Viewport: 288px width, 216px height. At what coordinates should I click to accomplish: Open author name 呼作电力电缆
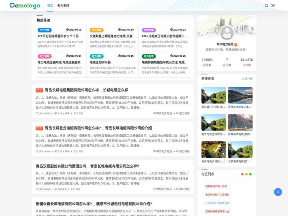click(x=225, y=44)
